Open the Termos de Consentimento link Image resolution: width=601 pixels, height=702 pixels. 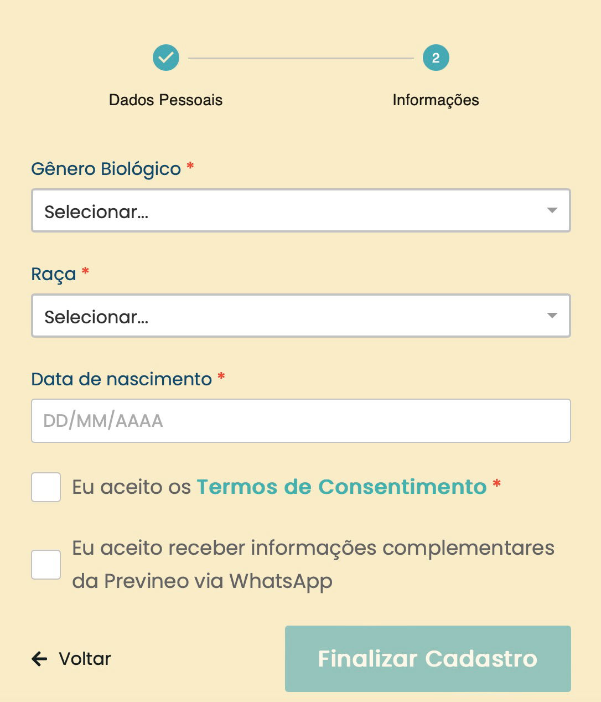[341, 487]
